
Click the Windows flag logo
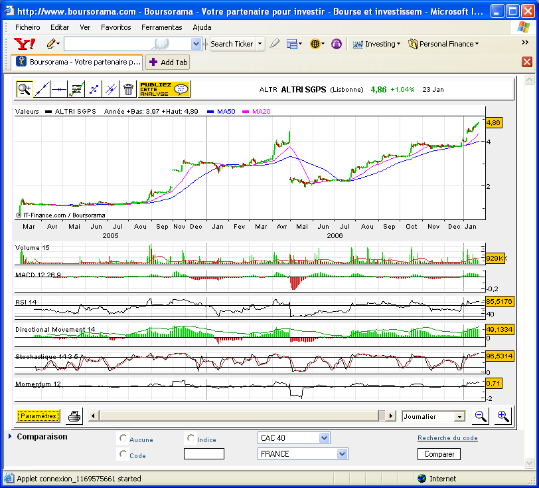[523, 27]
